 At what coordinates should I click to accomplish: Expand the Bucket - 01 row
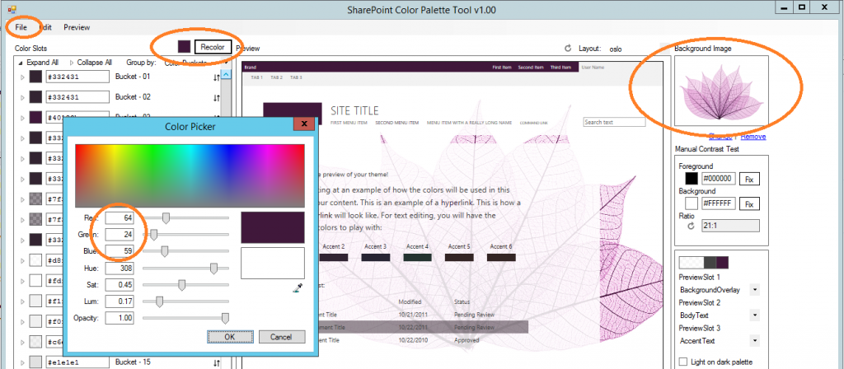point(22,77)
